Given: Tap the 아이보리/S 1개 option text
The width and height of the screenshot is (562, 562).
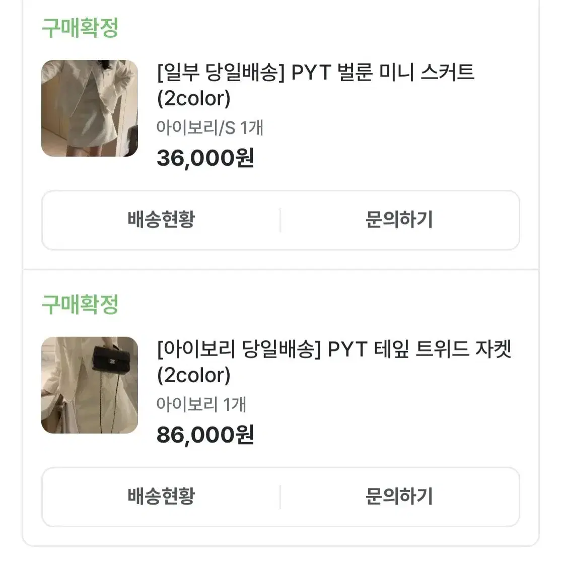Looking at the screenshot, I should coord(210,127).
